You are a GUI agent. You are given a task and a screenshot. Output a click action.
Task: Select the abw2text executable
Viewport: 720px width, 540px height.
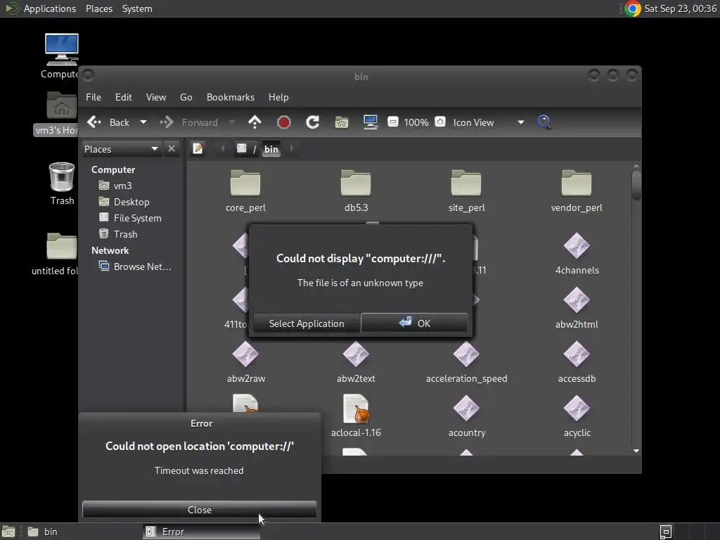tap(356, 362)
